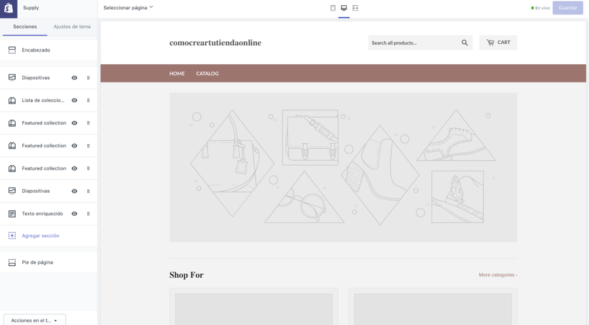Switch to Ajustes de tema tab
This screenshot has width=589, height=325.
(72, 27)
